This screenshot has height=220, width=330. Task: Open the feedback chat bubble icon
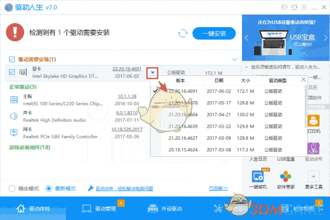[284, 8]
